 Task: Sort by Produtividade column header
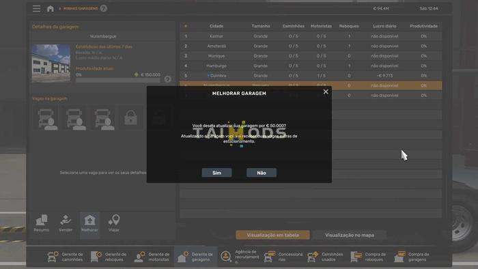click(x=424, y=26)
